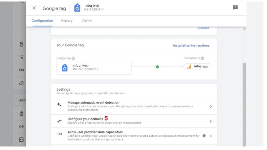Click the send feedback icon
Screen dimensions: 267x150
(x=235, y=8)
